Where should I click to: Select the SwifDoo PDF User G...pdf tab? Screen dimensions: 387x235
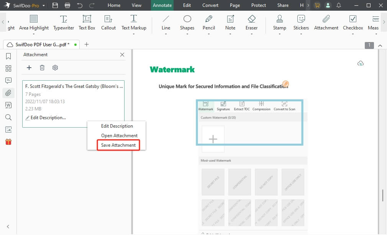click(x=41, y=45)
